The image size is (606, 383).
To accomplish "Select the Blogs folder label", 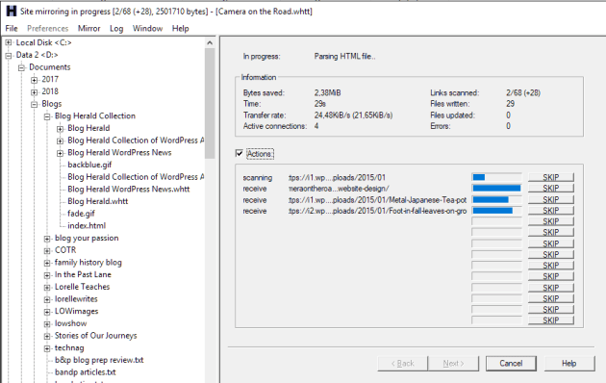I will tap(52, 104).
